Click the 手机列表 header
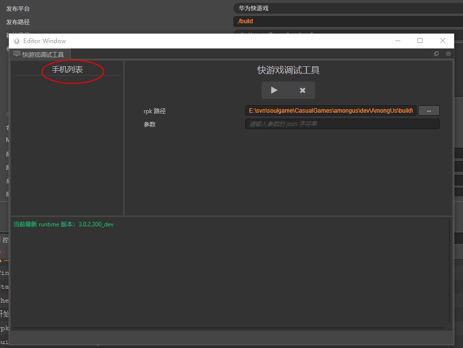Image resolution: width=463 pixels, height=348 pixels. (x=67, y=69)
